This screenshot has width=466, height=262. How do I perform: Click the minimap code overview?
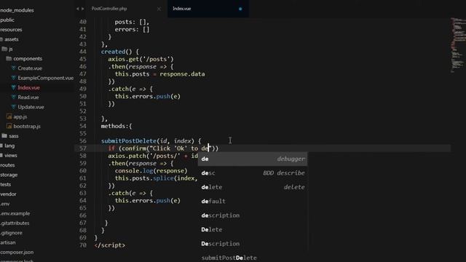458,45
